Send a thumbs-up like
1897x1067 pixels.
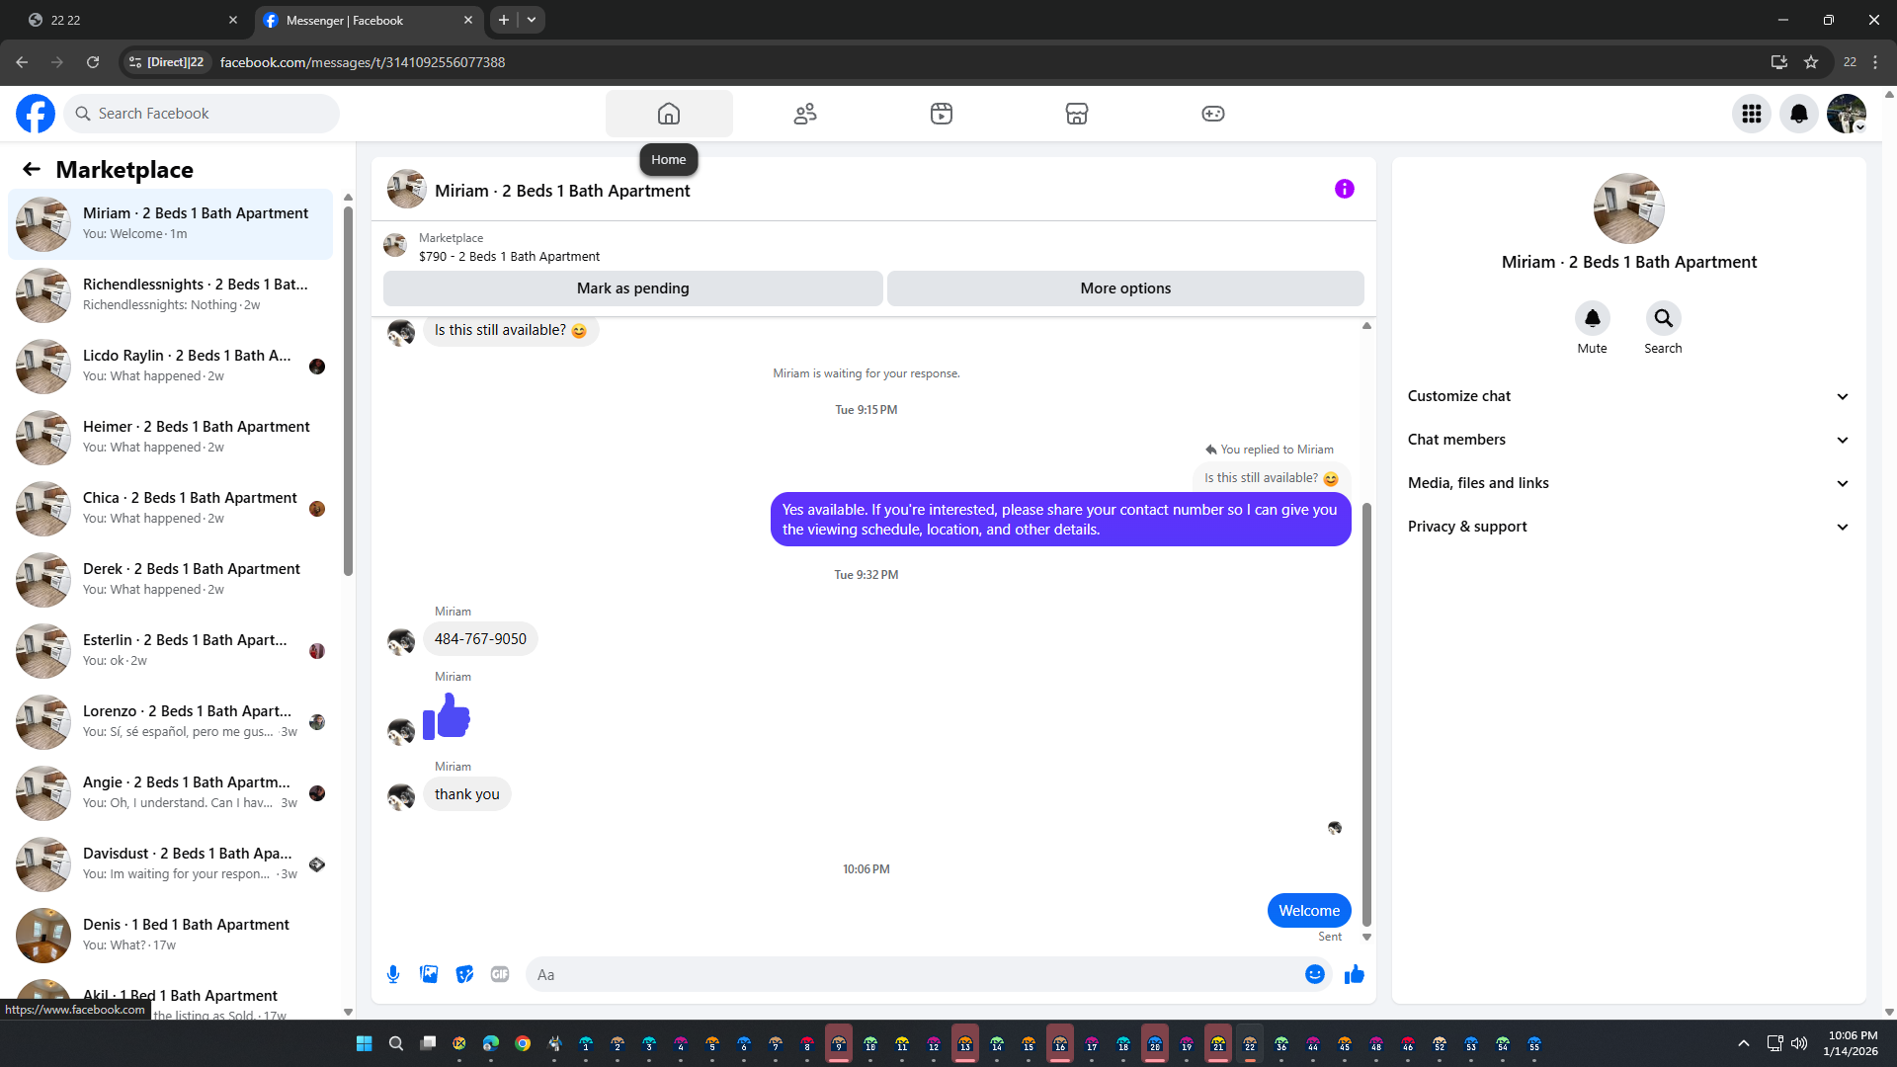pos(1354,974)
